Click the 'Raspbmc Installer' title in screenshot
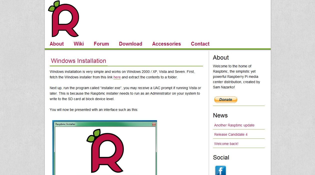The width and height of the screenshot is (315, 175). click(x=65, y=124)
